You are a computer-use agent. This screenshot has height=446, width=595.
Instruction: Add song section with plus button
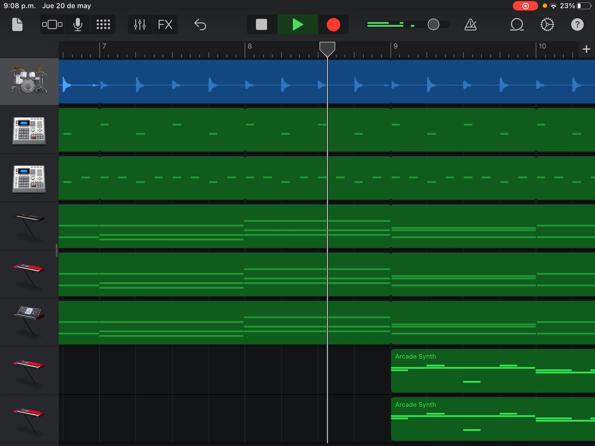tap(586, 49)
